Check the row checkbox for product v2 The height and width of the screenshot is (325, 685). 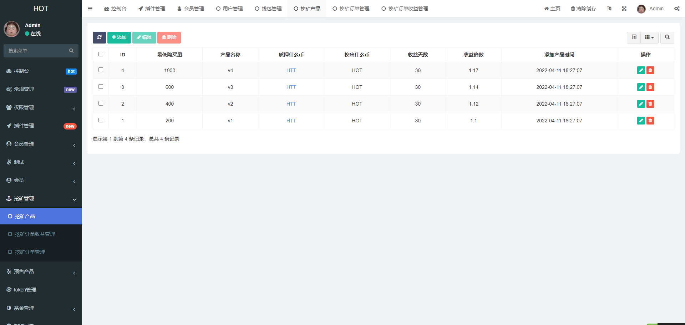pyautogui.click(x=101, y=103)
